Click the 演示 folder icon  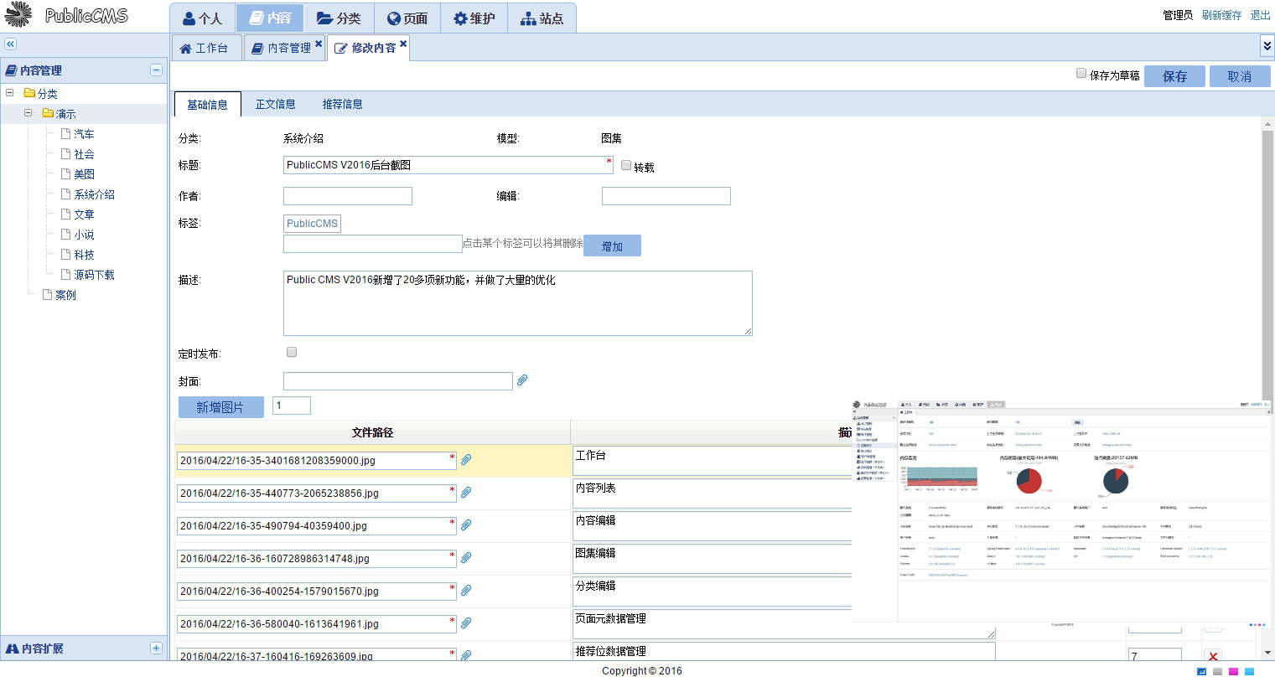tap(48, 113)
